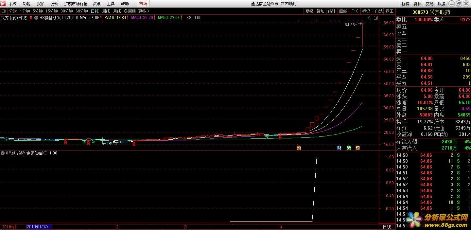Open the 扩展市场行情 menu
471x230 pixels.
point(76,4)
